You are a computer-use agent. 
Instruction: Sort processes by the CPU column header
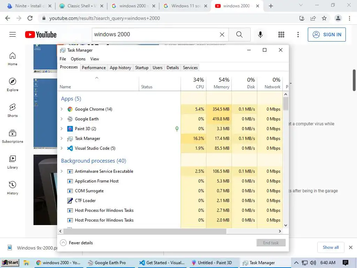[193, 83]
